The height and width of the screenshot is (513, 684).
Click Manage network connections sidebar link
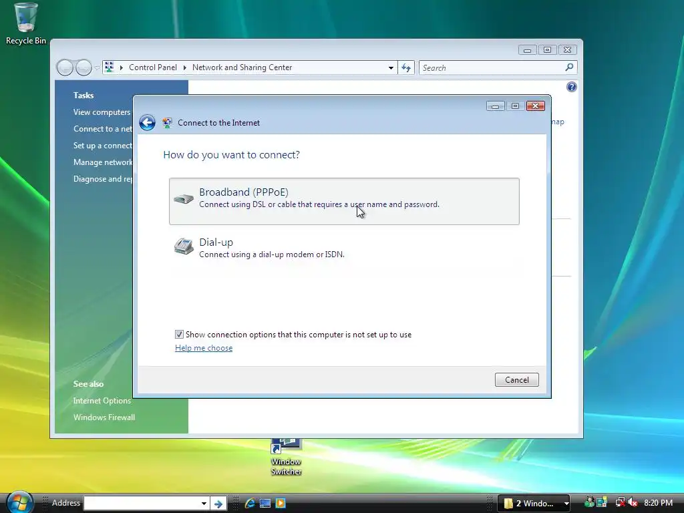(x=102, y=162)
